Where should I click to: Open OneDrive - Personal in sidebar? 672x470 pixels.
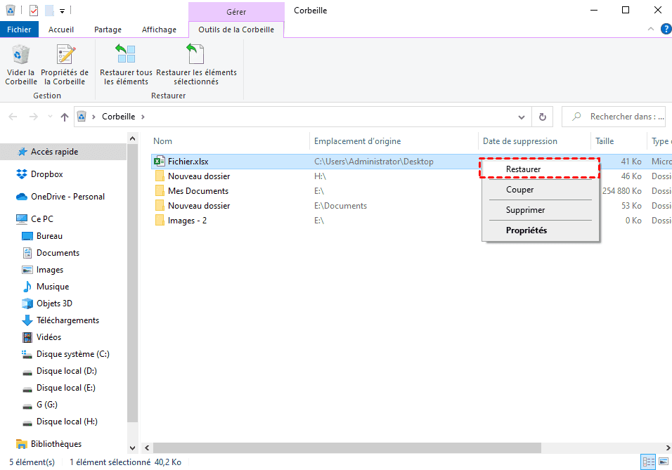coord(67,197)
